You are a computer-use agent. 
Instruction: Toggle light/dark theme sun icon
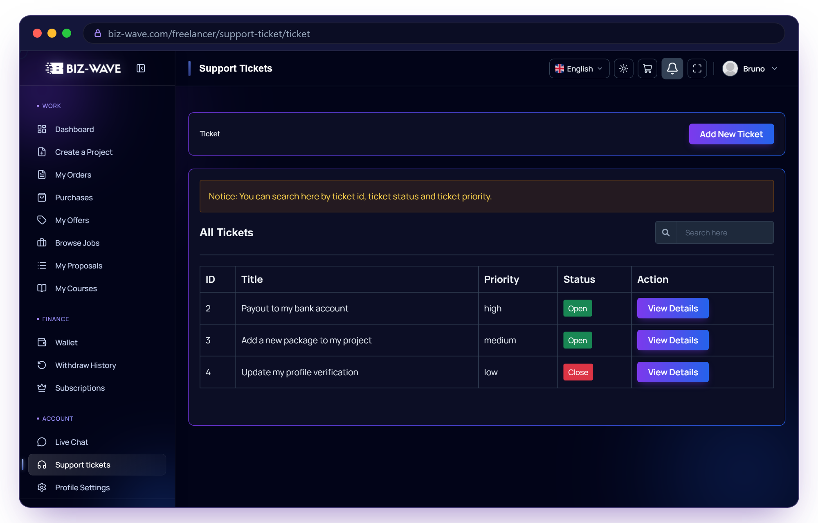coord(623,68)
